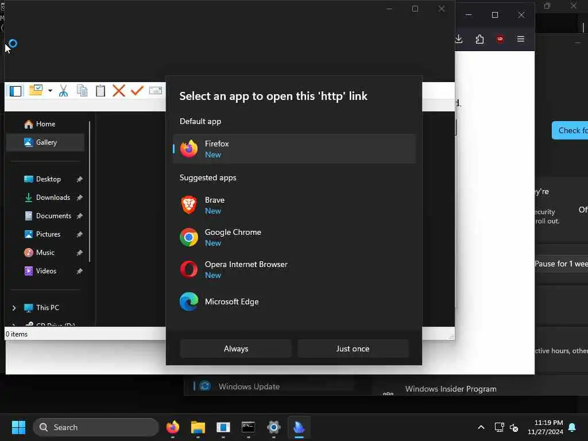Open Windows Insider Program entry

[x=451, y=389]
